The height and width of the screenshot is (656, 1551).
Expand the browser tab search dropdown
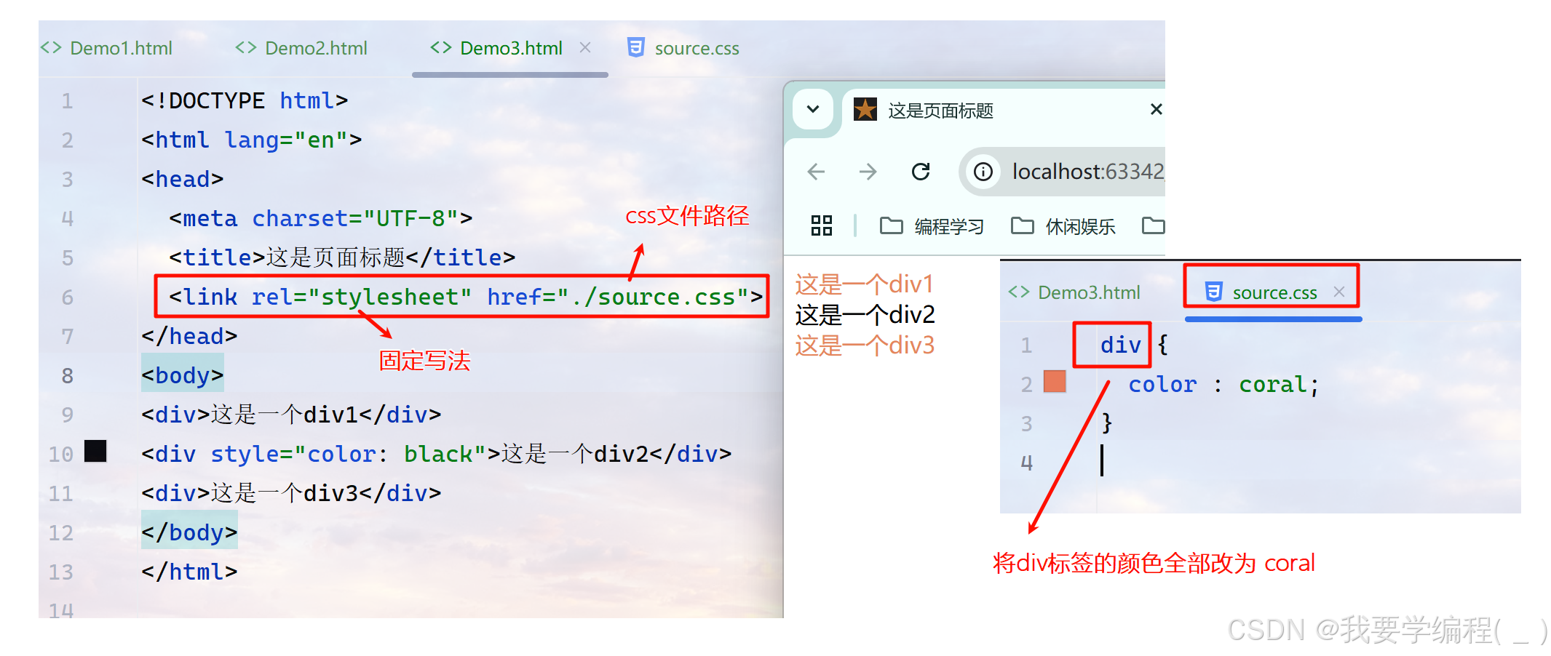point(813,109)
